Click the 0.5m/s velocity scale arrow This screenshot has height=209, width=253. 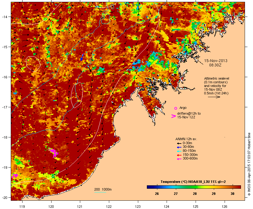click(214, 97)
